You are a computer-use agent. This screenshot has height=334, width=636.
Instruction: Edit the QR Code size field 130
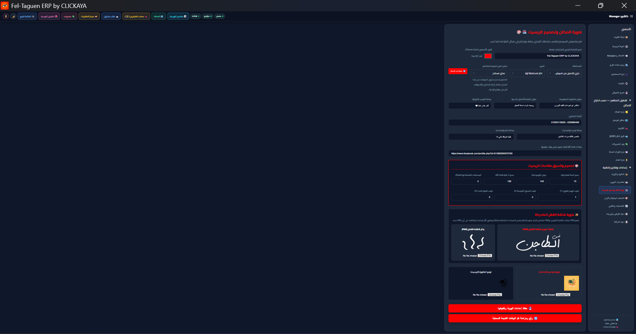(x=499, y=181)
